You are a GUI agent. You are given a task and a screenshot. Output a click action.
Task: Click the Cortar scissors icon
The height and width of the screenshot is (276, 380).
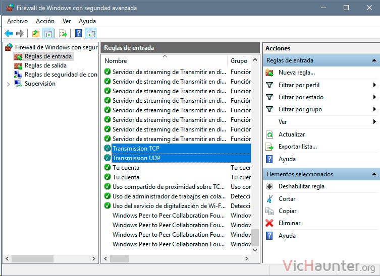[x=269, y=199]
